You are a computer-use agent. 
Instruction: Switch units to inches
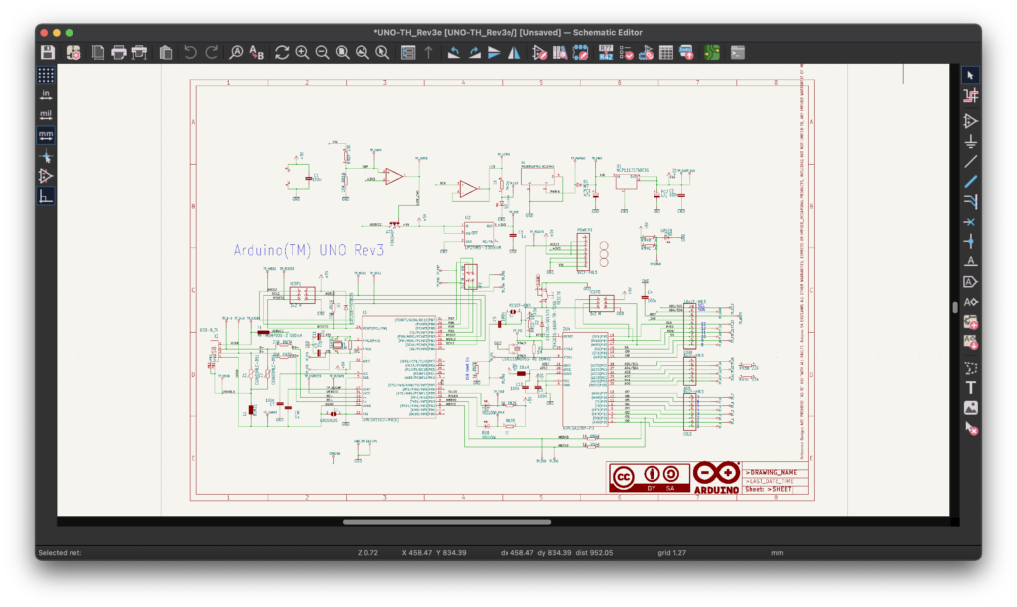click(46, 95)
